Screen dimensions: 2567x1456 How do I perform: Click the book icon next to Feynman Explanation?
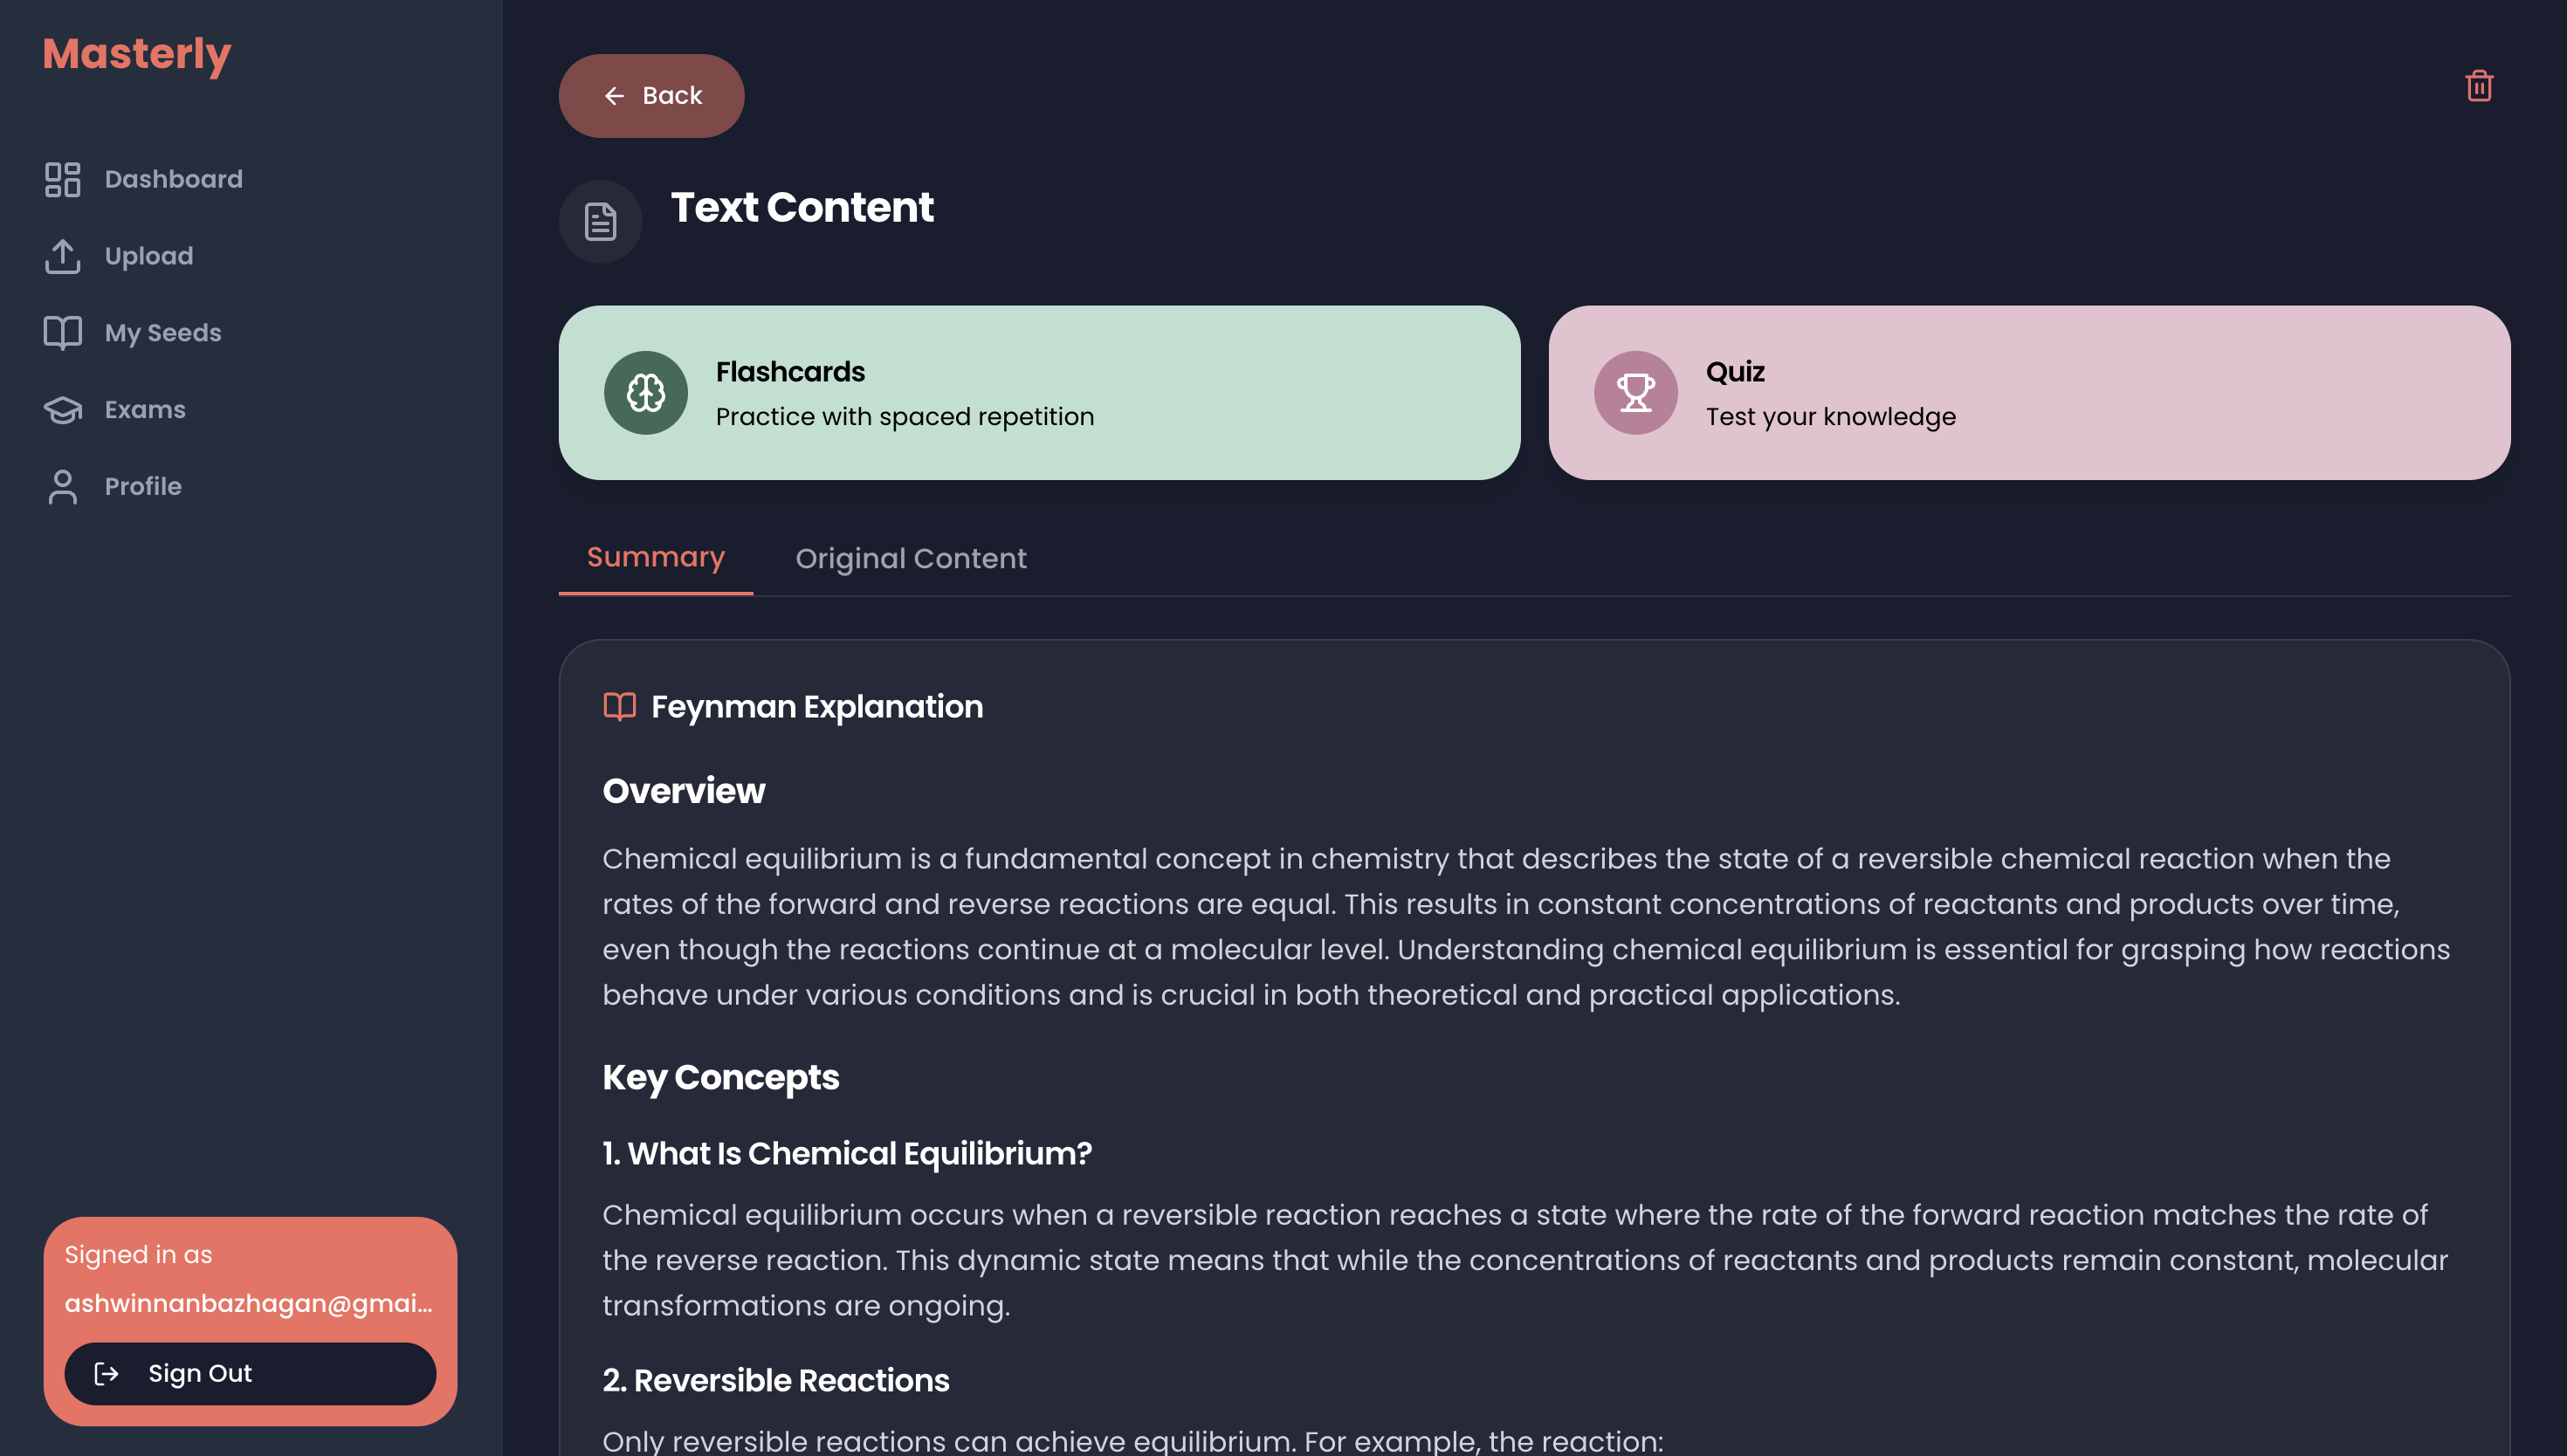coord(618,707)
